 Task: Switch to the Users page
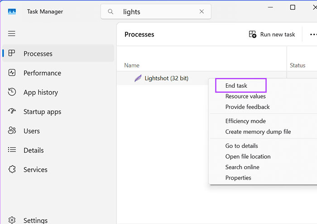31,131
